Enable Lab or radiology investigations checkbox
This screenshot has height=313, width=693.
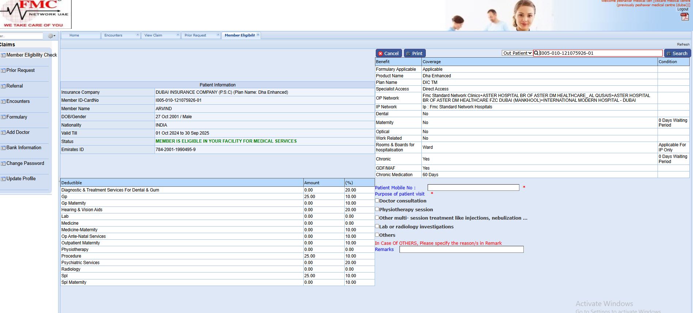click(x=377, y=226)
